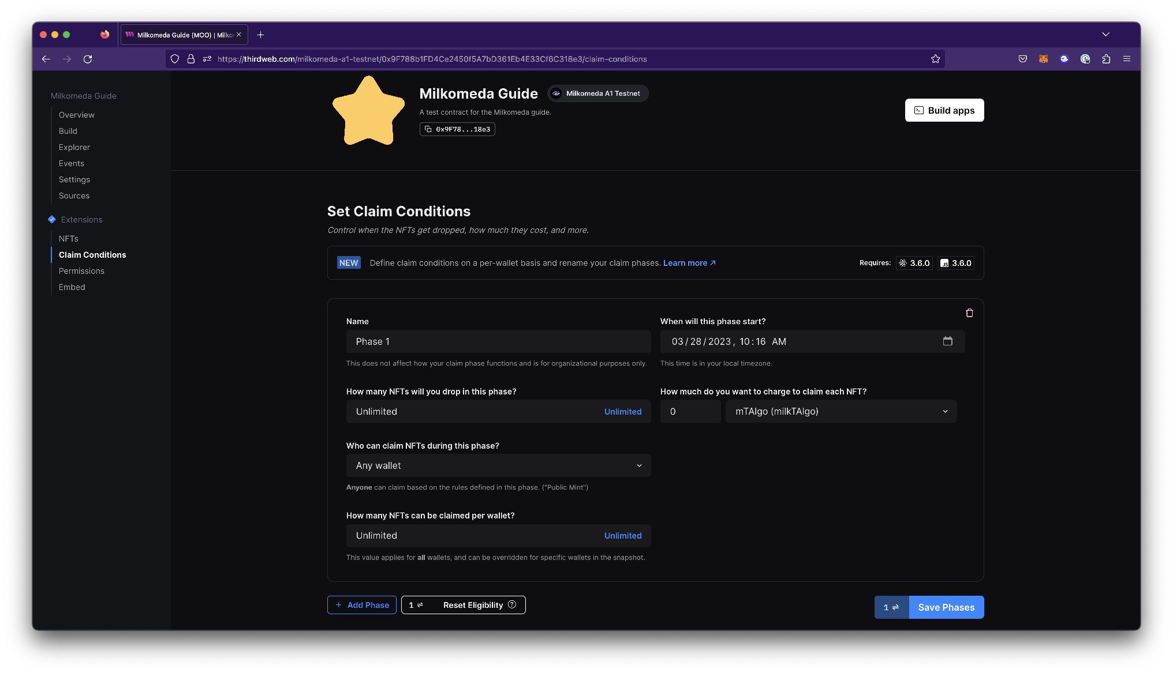Open the Permissions sidebar item

[81, 271]
